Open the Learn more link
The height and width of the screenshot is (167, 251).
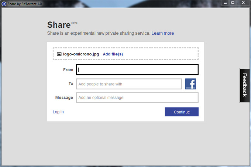click(x=163, y=33)
